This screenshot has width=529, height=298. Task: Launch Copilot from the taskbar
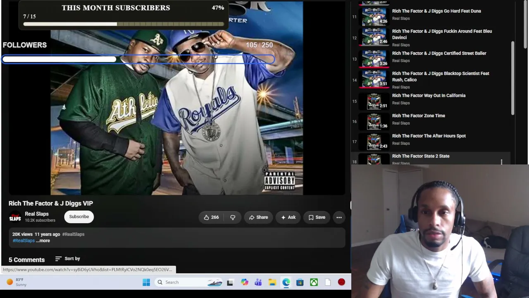[x=245, y=282]
